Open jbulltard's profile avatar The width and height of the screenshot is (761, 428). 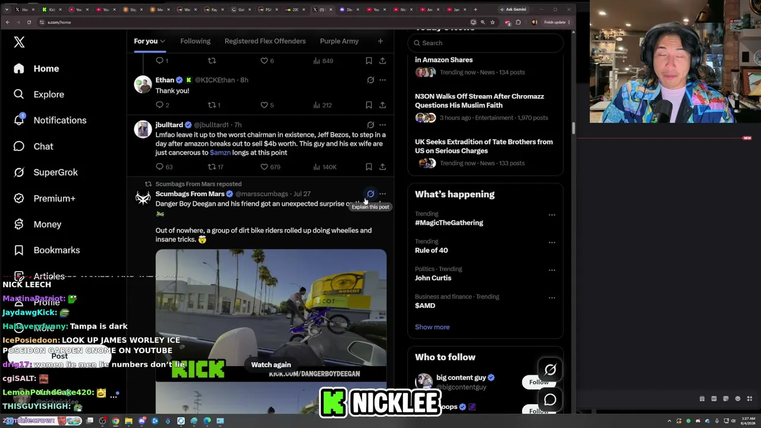[x=143, y=129]
